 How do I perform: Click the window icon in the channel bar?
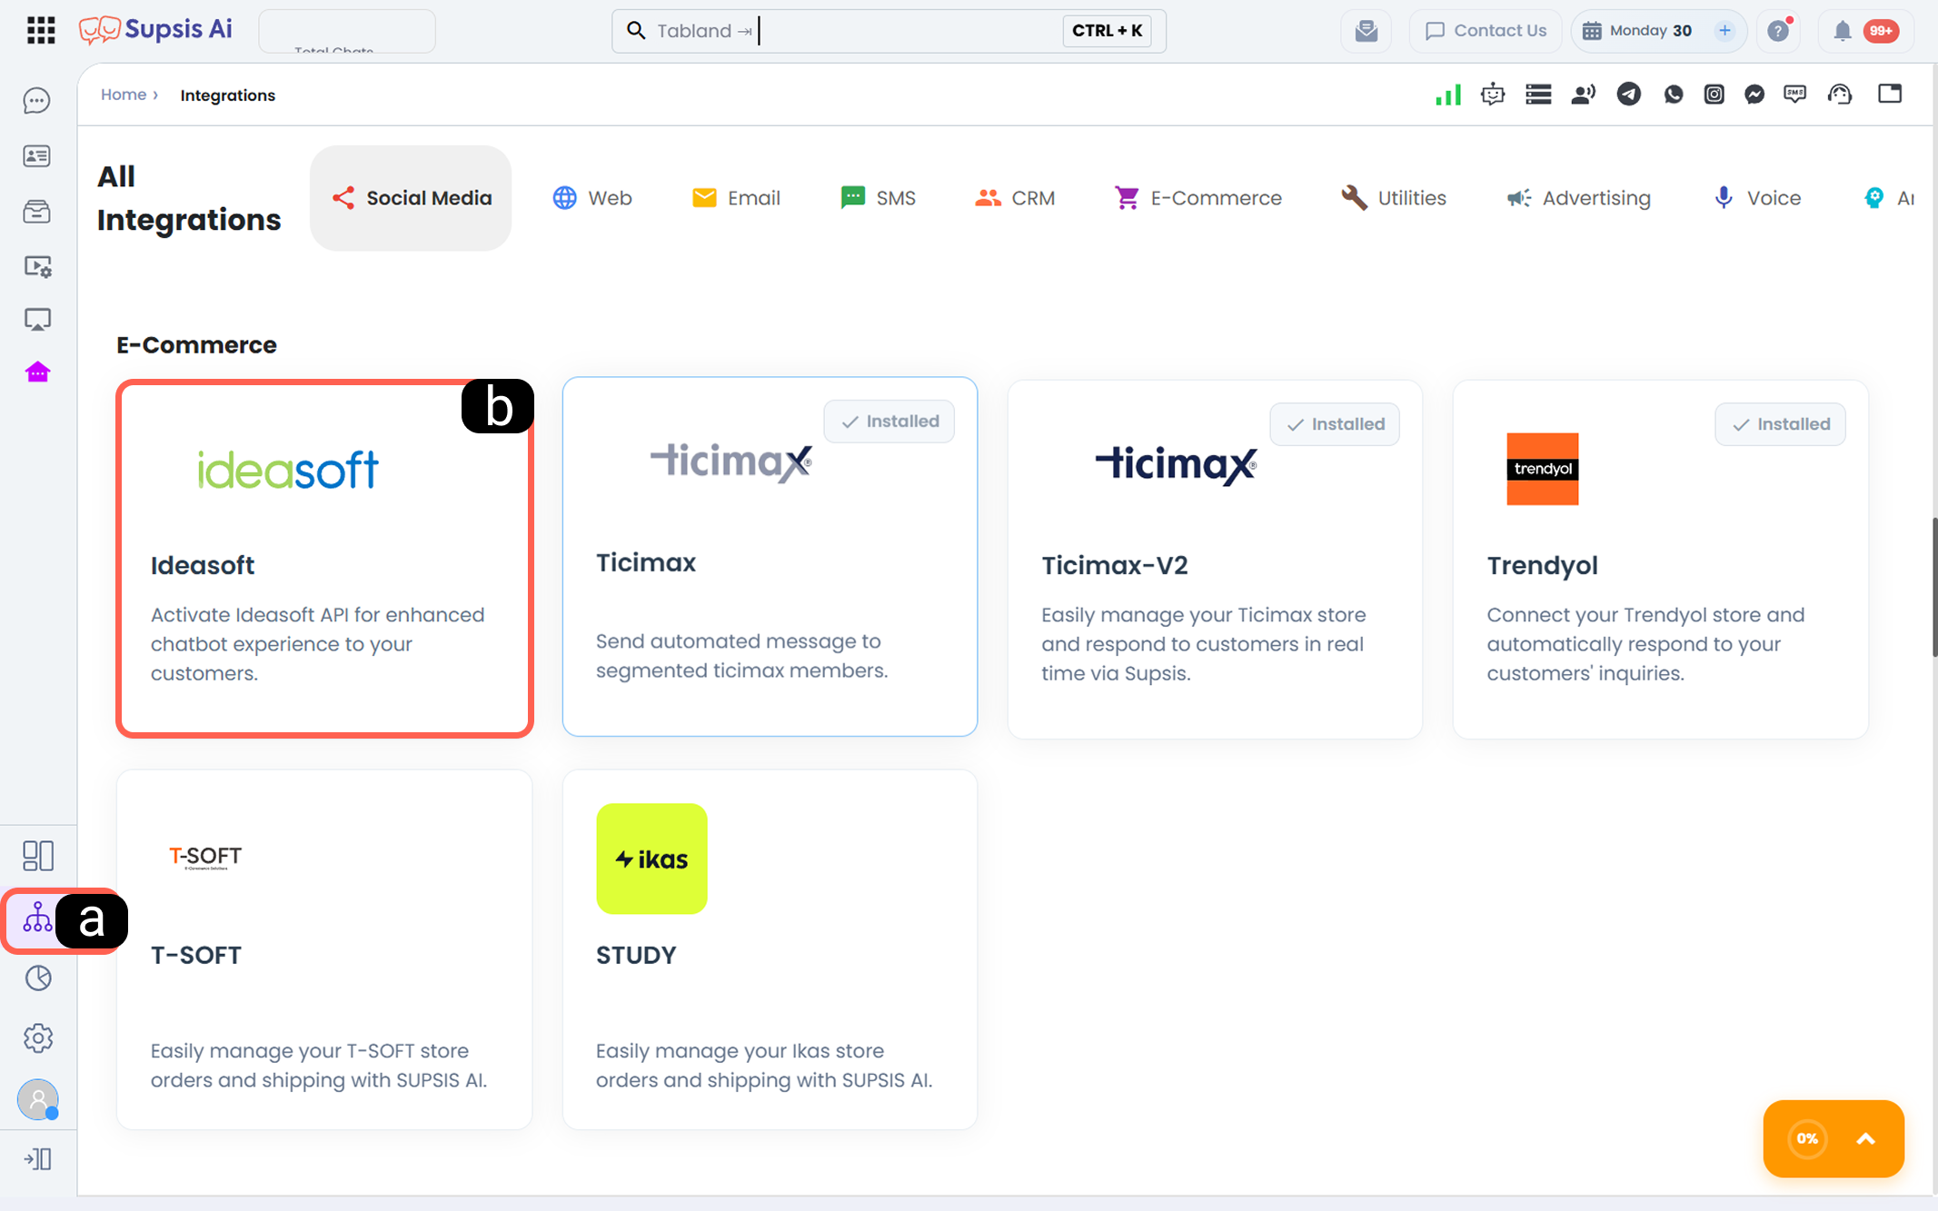click(1890, 94)
